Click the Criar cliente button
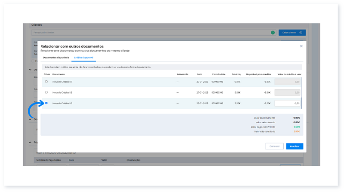 tap(292, 33)
